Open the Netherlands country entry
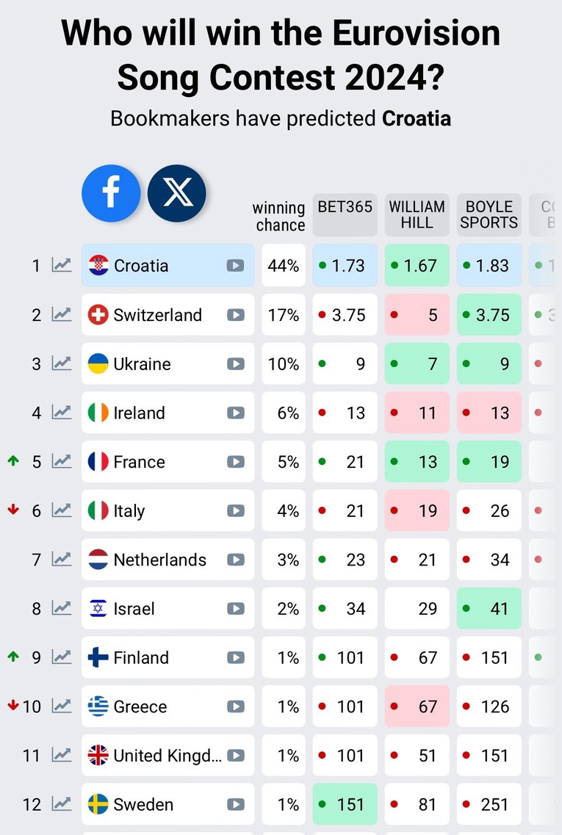The image size is (562, 835). click(167, 559)
